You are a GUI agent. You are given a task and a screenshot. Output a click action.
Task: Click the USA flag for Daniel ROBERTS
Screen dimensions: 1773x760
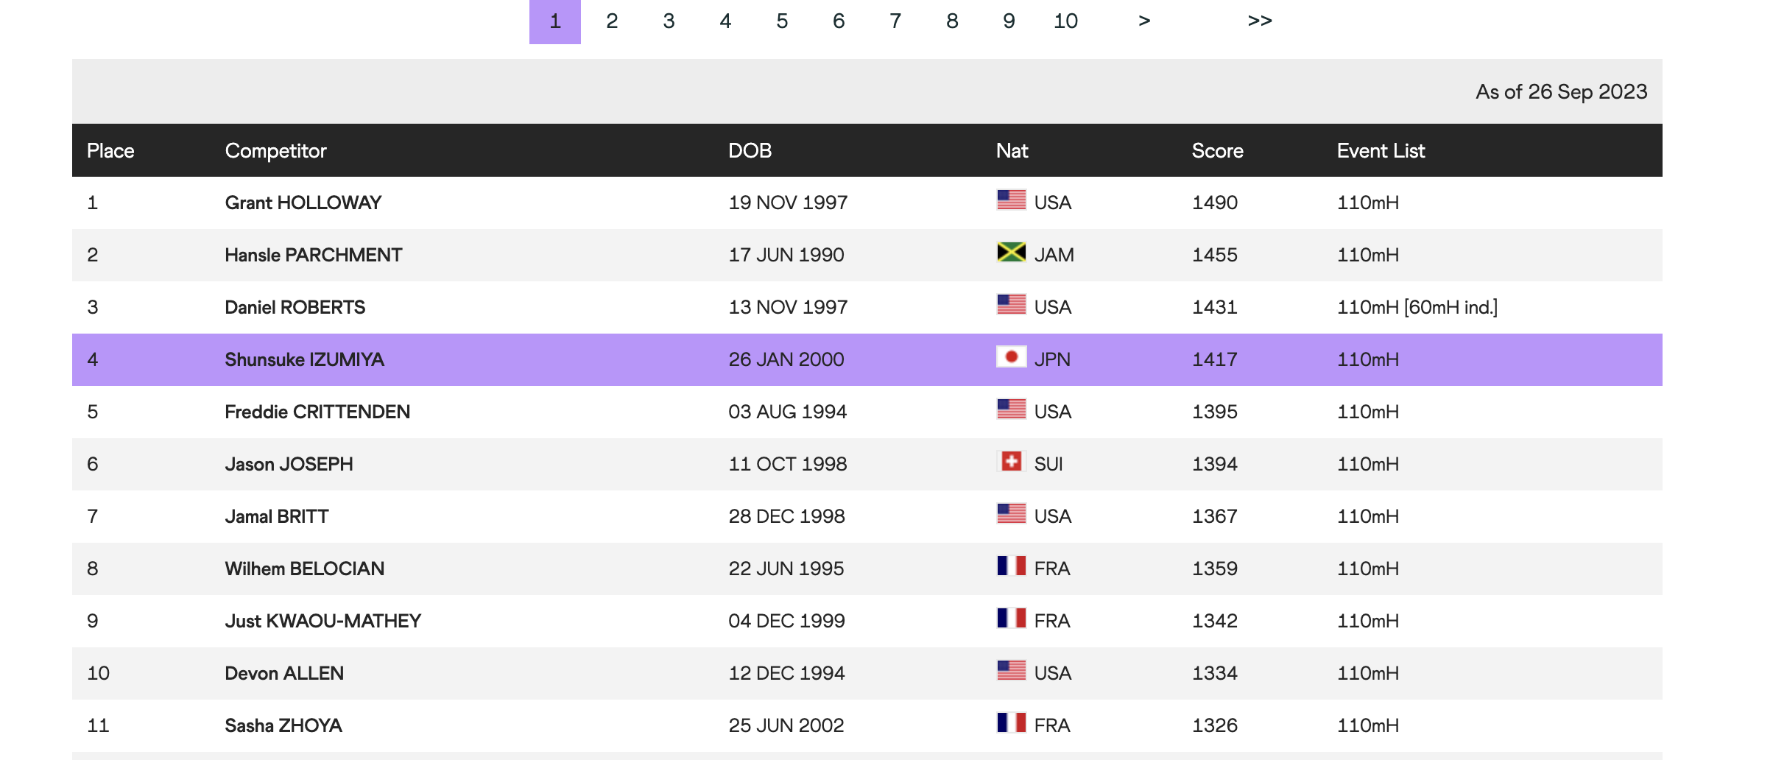[1011, 304]
